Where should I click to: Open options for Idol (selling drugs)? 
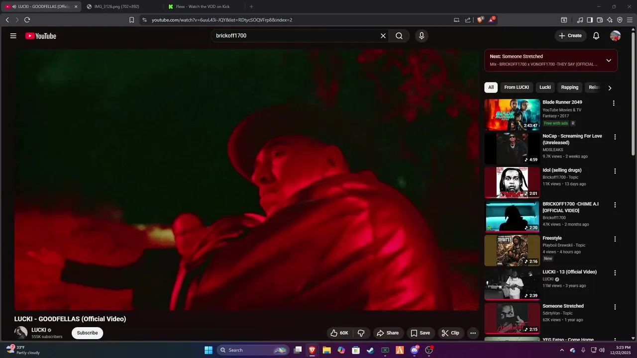(x=615, y=171)
